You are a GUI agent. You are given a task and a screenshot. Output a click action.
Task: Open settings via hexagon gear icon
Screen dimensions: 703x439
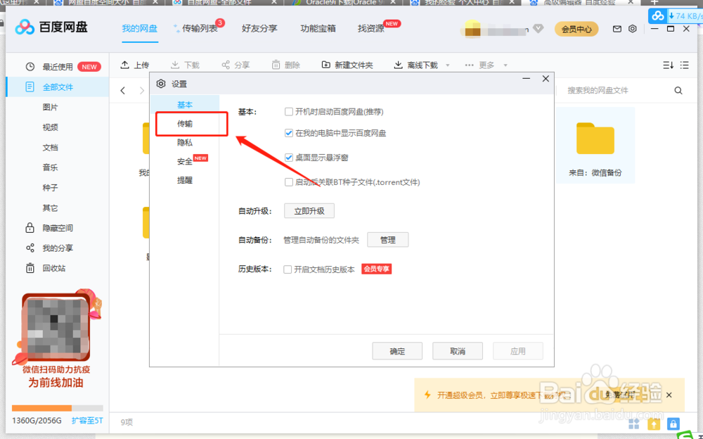click(x=632, y=29)
